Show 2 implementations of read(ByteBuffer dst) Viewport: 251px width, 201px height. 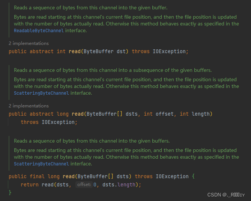(x=29, y=43)
